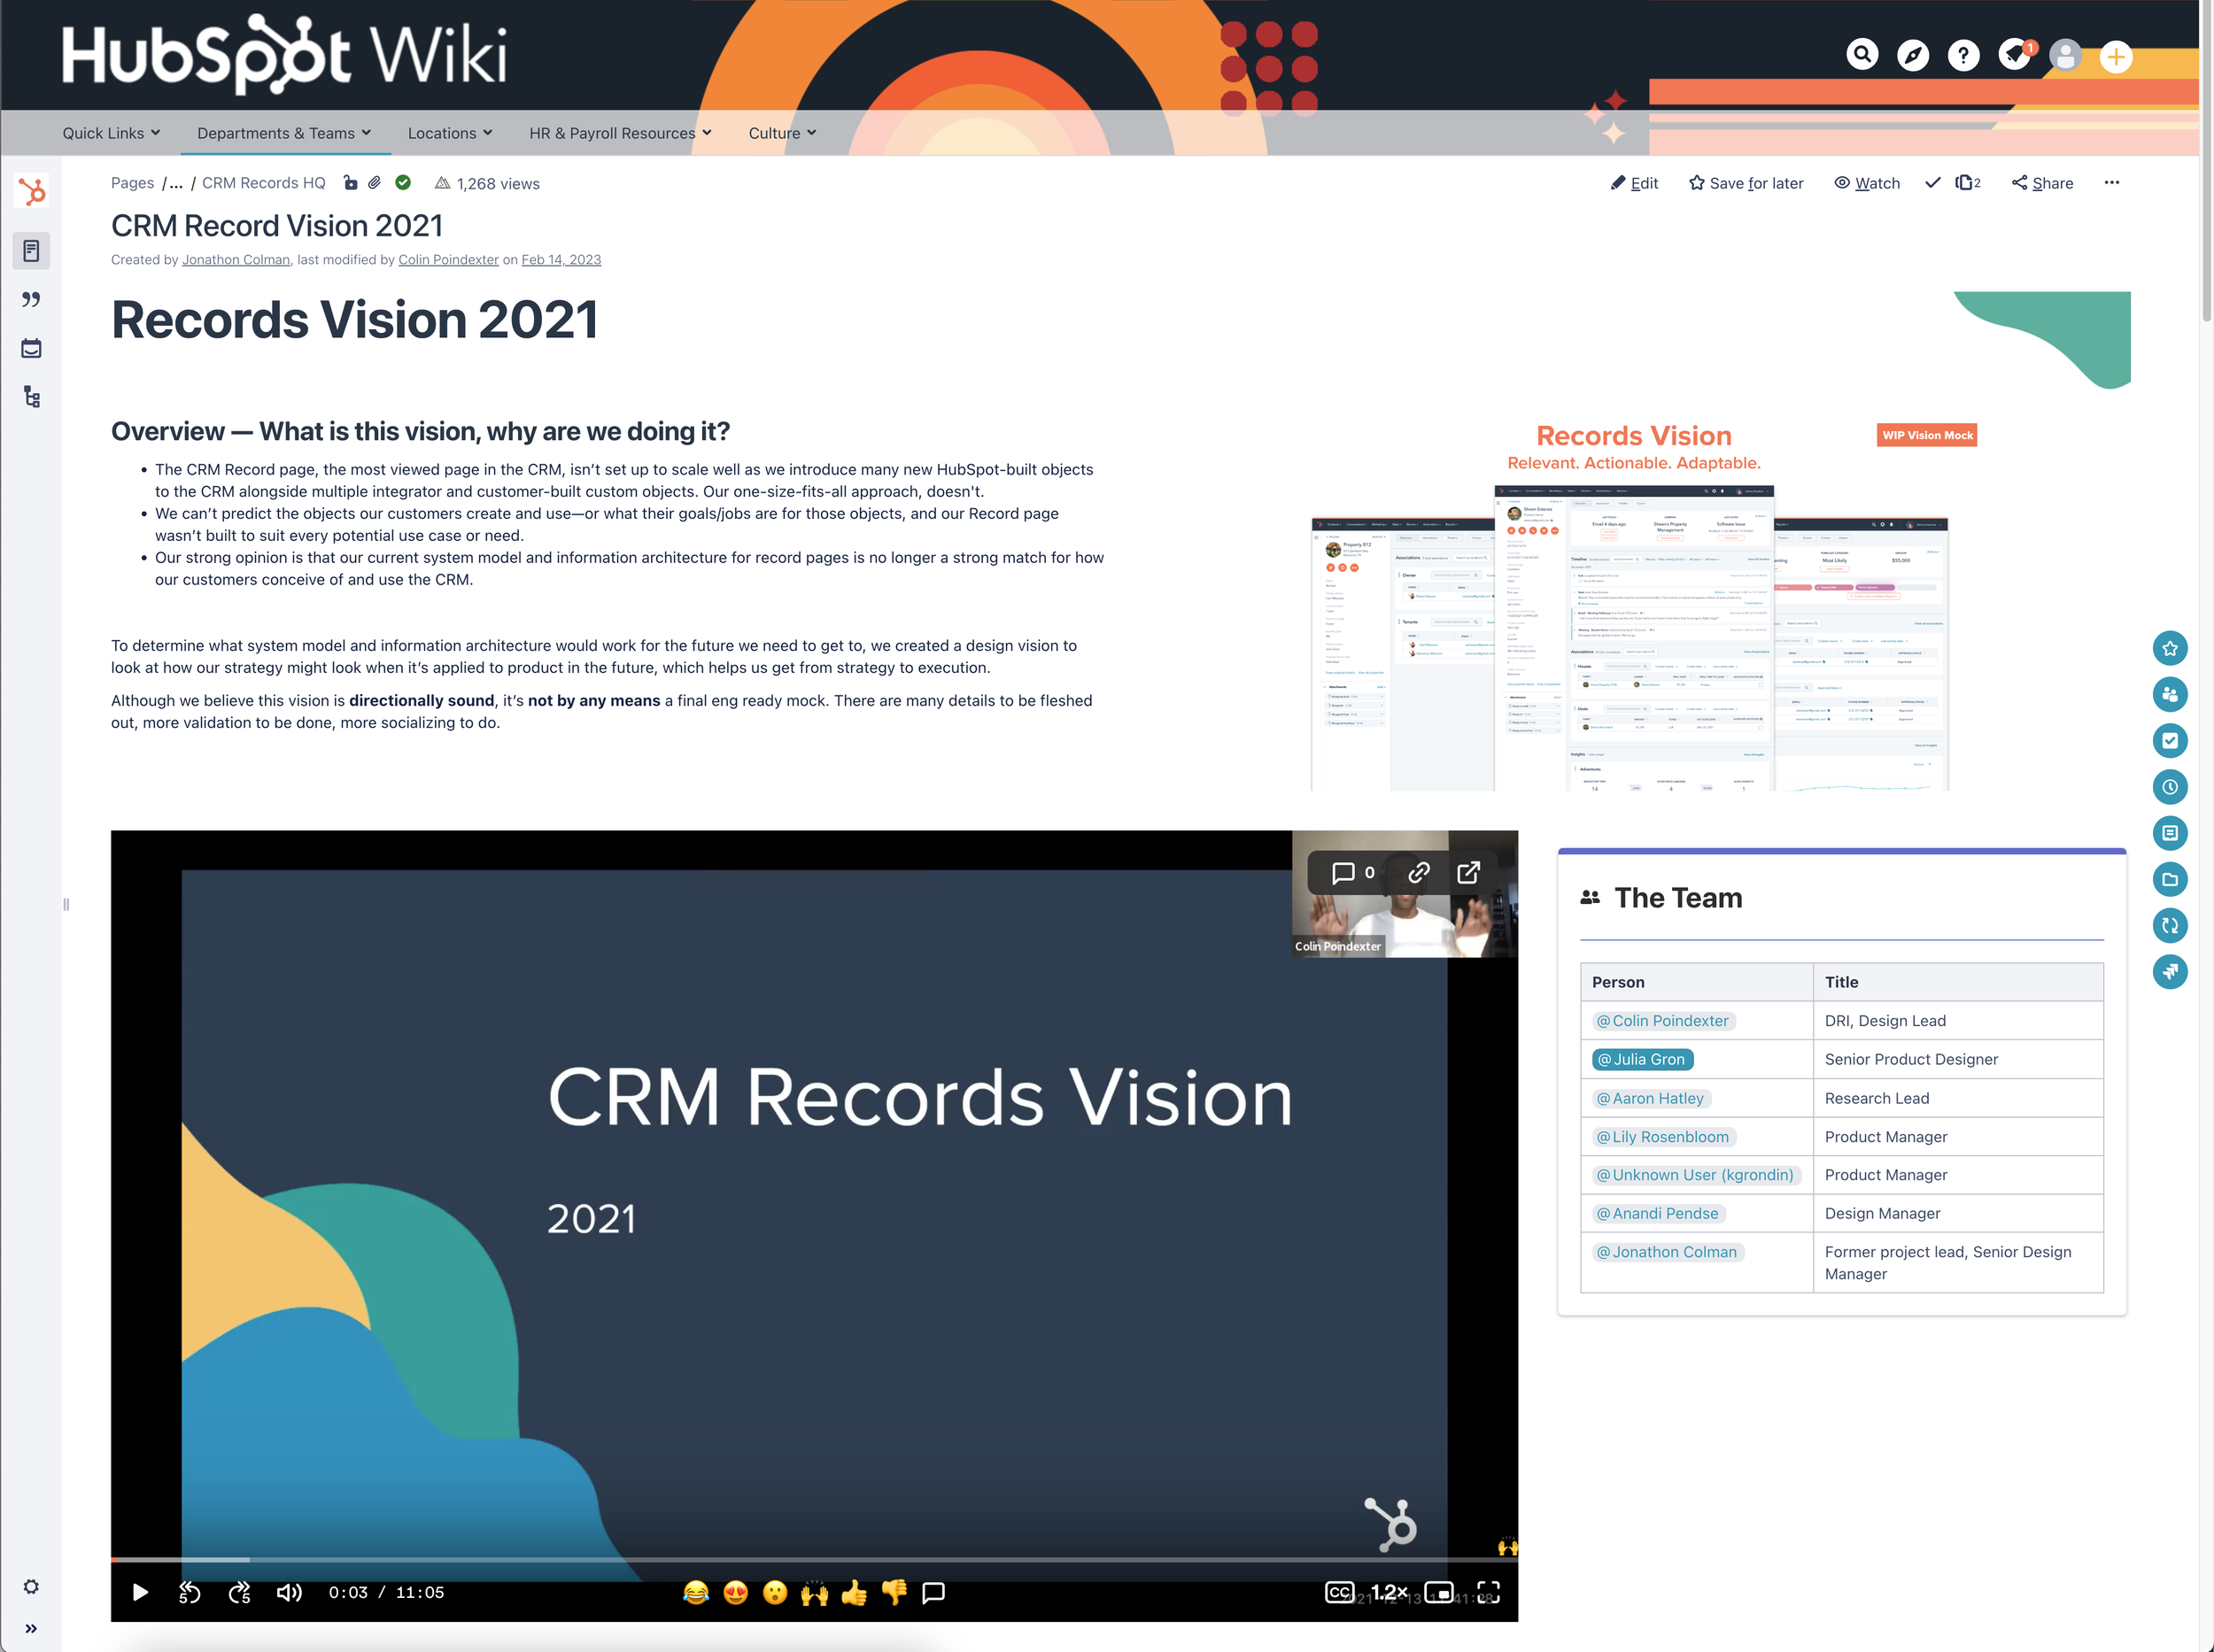
Task: Play the CRM Records Vision video
Action: tap(140, 1592)
